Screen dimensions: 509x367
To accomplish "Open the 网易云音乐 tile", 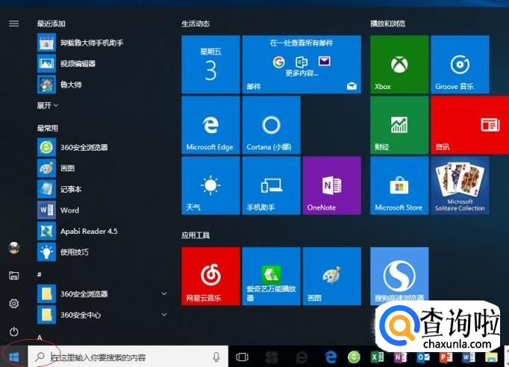I will (210, 277).
